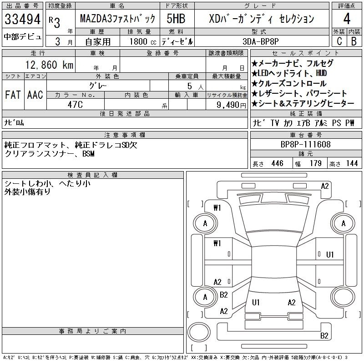Click the lot number 33494
This screenshot has height=364, width=364.
coord(23,19)
